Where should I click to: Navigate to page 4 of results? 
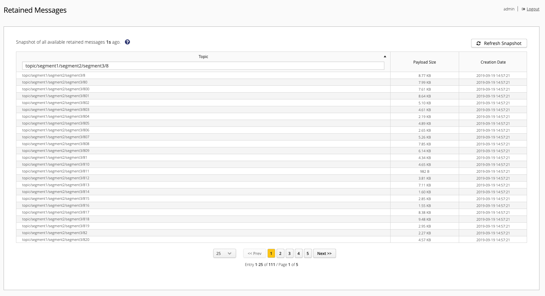[298, 254]
